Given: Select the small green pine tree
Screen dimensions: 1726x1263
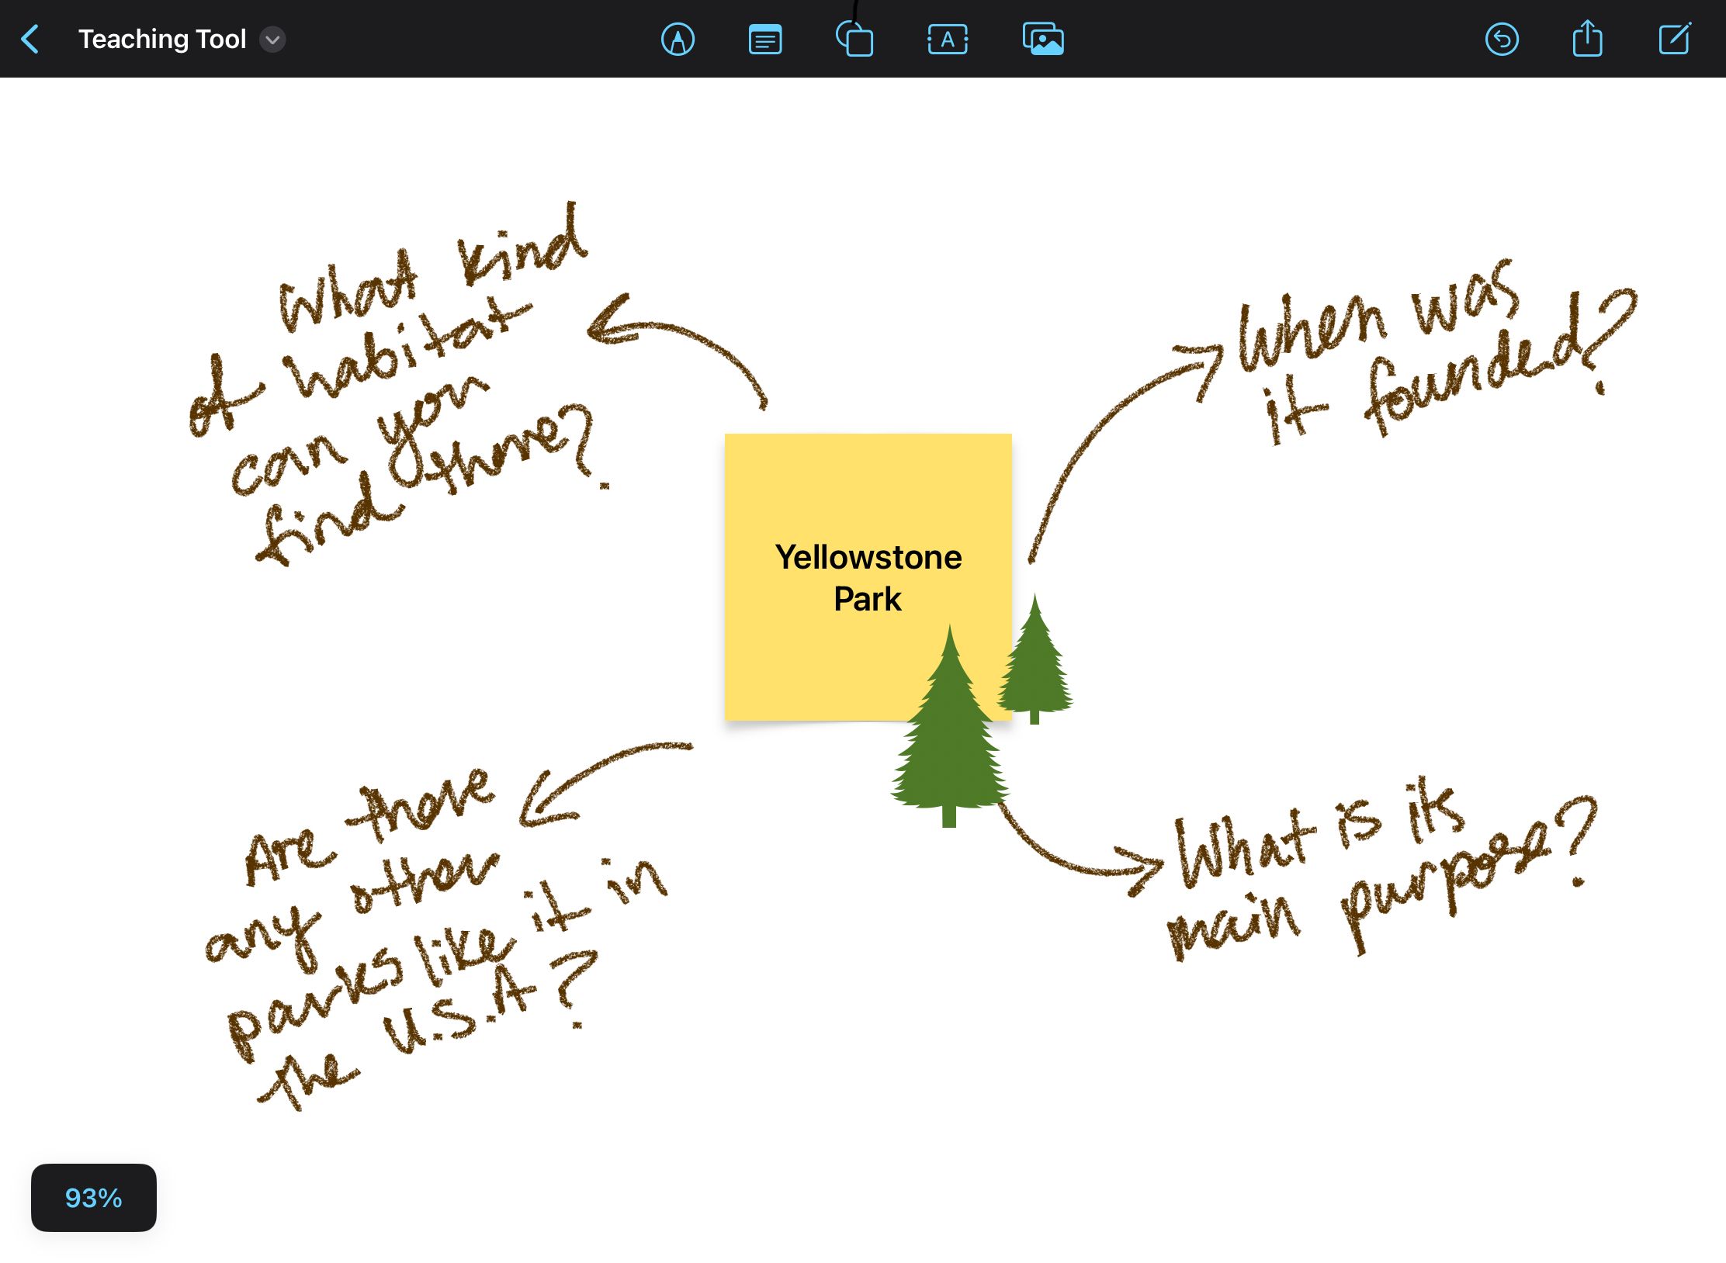Looking at the screenshot, I should pyautogui.click(x=1035, y=667).
